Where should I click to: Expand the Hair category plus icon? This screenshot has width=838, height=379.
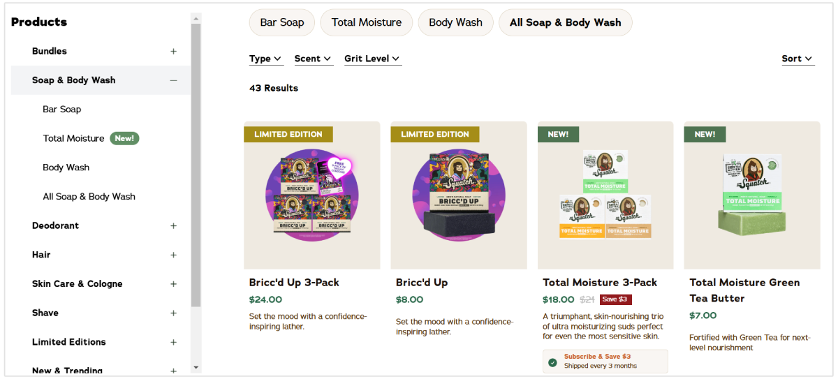pos(174,255)
